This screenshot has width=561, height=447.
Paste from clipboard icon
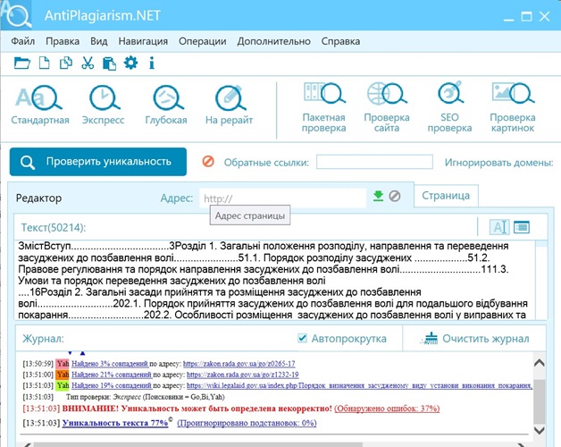pyautogui.click(x=109, y=63)
